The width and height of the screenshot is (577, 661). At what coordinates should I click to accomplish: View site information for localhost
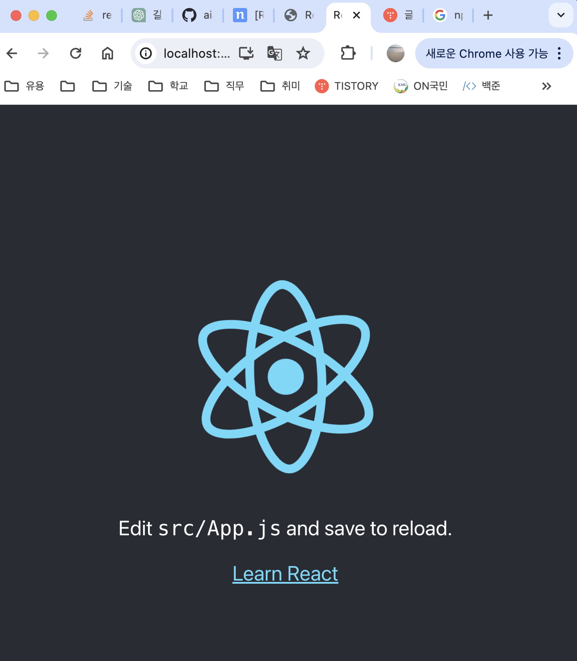click(146, 54)
